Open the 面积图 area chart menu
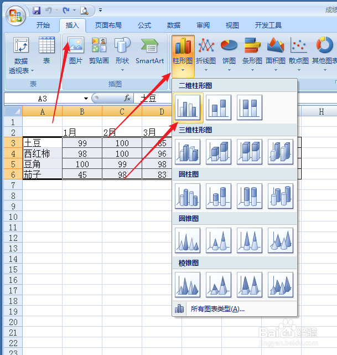The height and width of the screenshot is (355, 337). pos(275,55)
